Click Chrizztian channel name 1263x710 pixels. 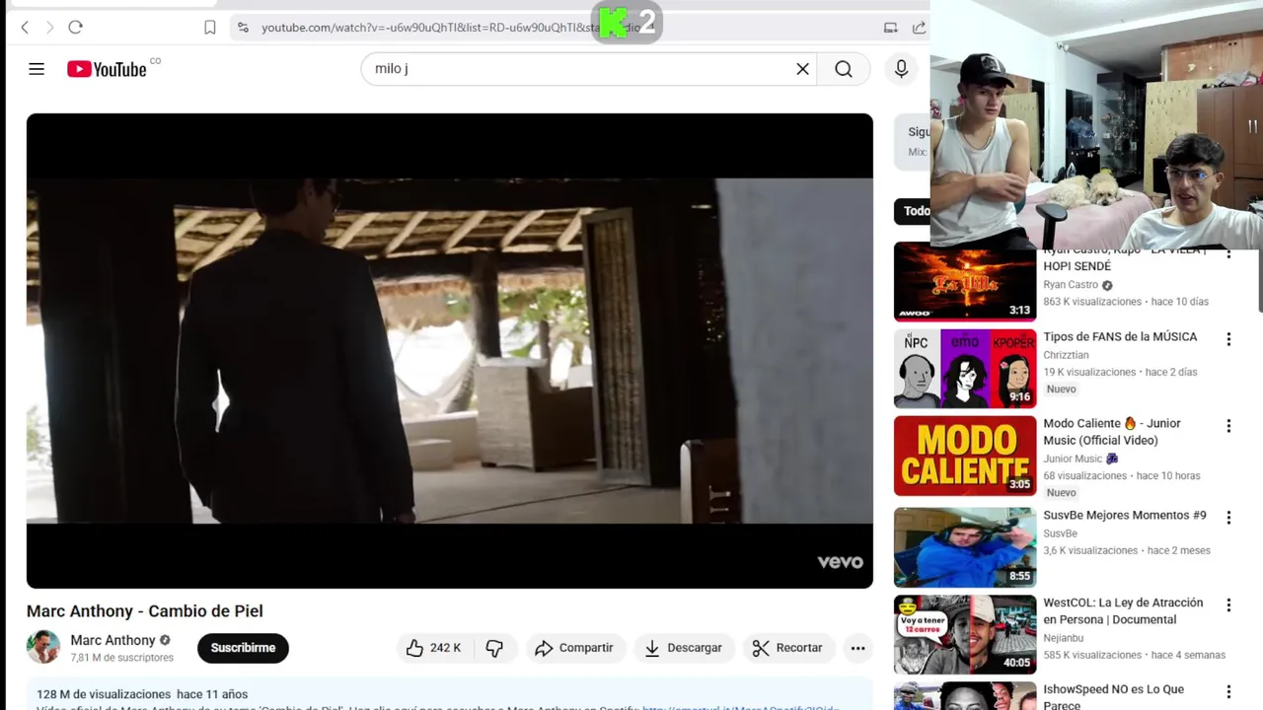click(1066, 355)
